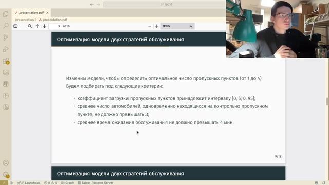The height and width of the screenshot is (185, 329).
Task: Open the Accounts icon
Action: tap(6, 163)
